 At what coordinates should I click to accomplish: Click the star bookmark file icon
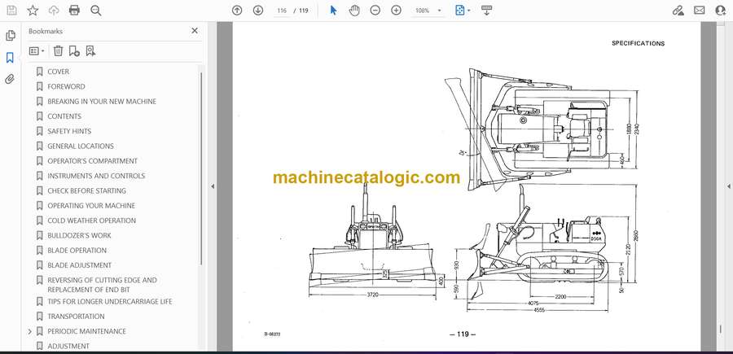(x=33, y=11)
